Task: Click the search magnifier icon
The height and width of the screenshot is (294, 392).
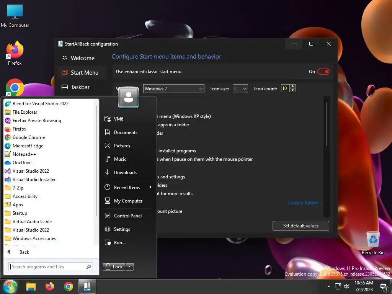Action: click(88, 267)
